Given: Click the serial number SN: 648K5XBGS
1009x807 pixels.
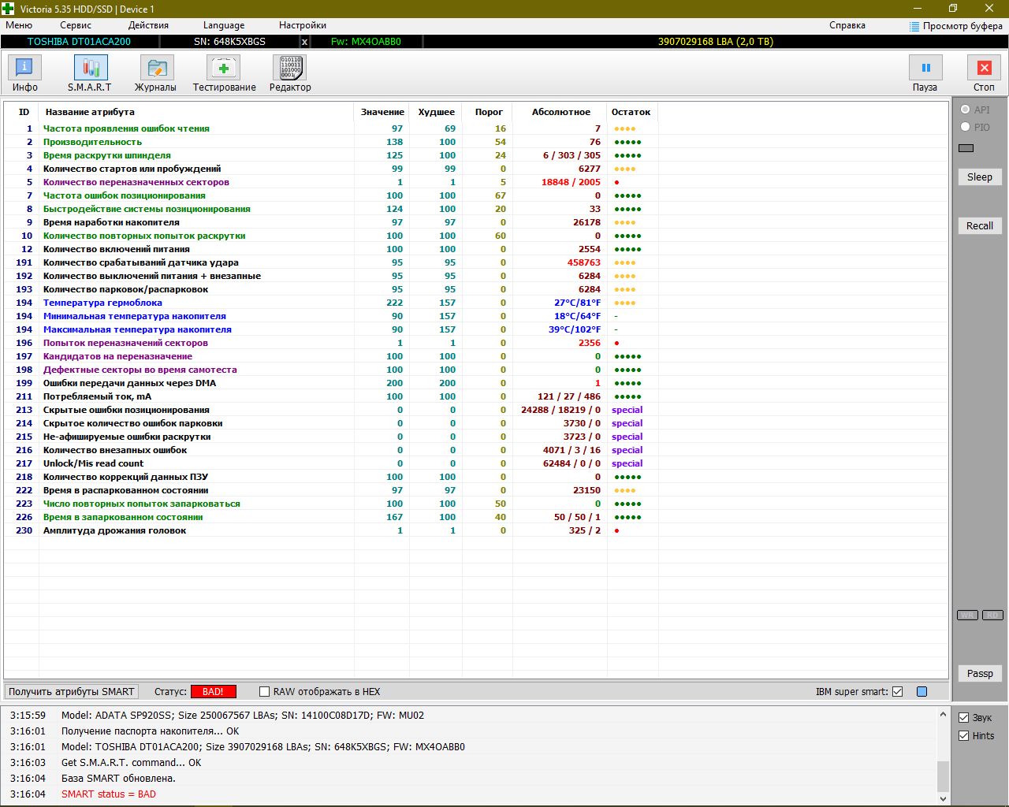Looking at the screenshot, I should pyautogui.click(x=229, y=42).
